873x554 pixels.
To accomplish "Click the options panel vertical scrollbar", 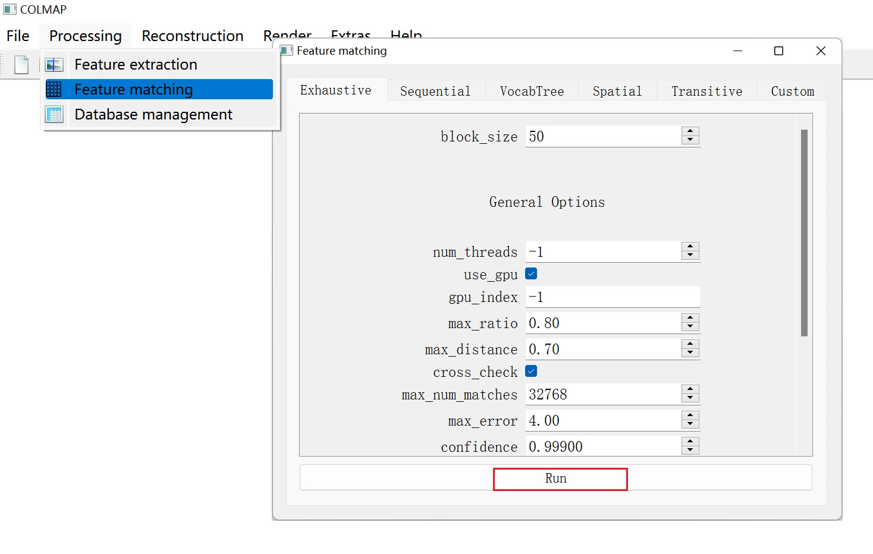I will (804, 233).
